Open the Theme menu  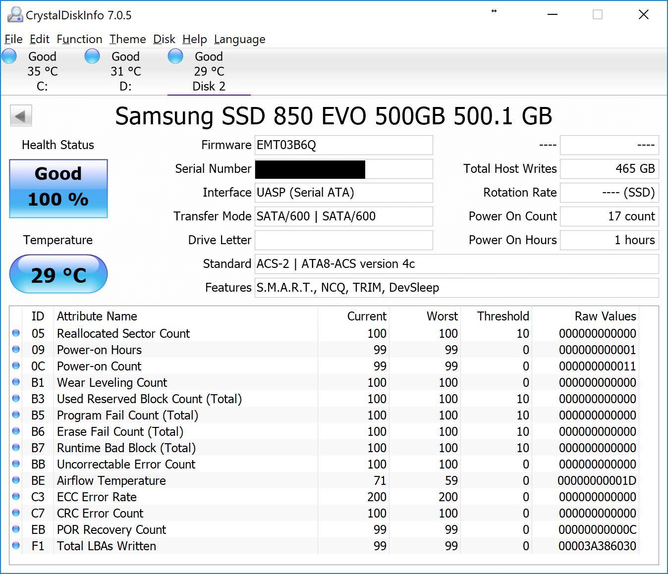[x=127, y=39]
